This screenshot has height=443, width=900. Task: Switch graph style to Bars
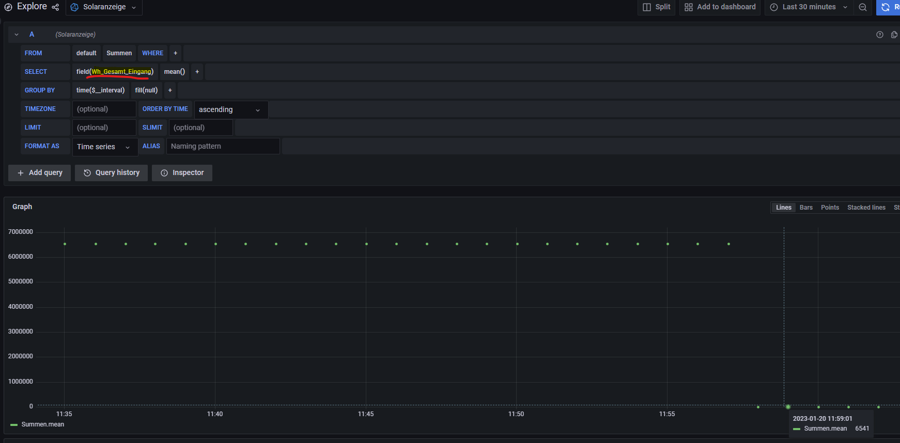tap(806, 208)
